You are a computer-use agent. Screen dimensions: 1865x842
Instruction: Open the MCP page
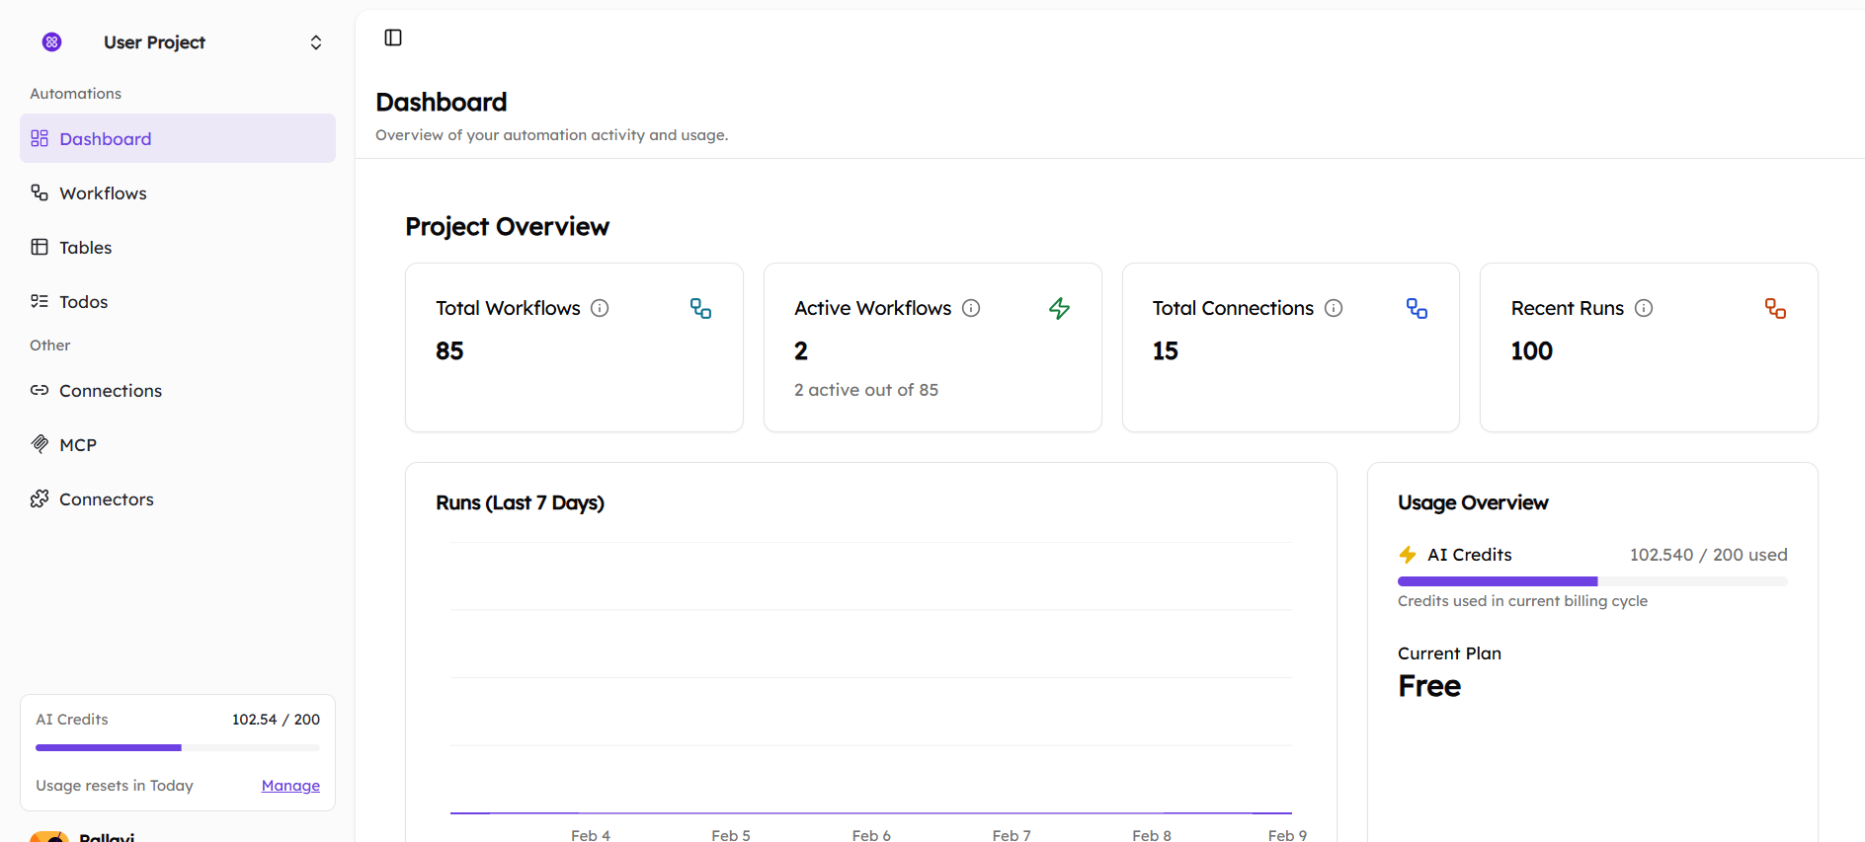coord(77,445)
